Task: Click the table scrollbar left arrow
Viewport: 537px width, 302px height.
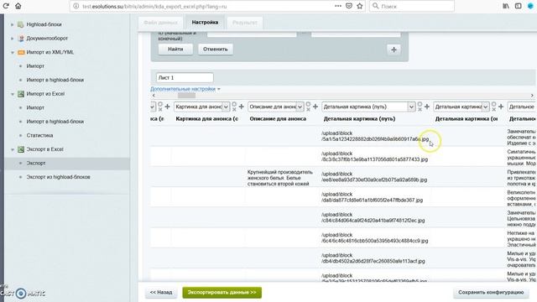Action: point(154,96)
